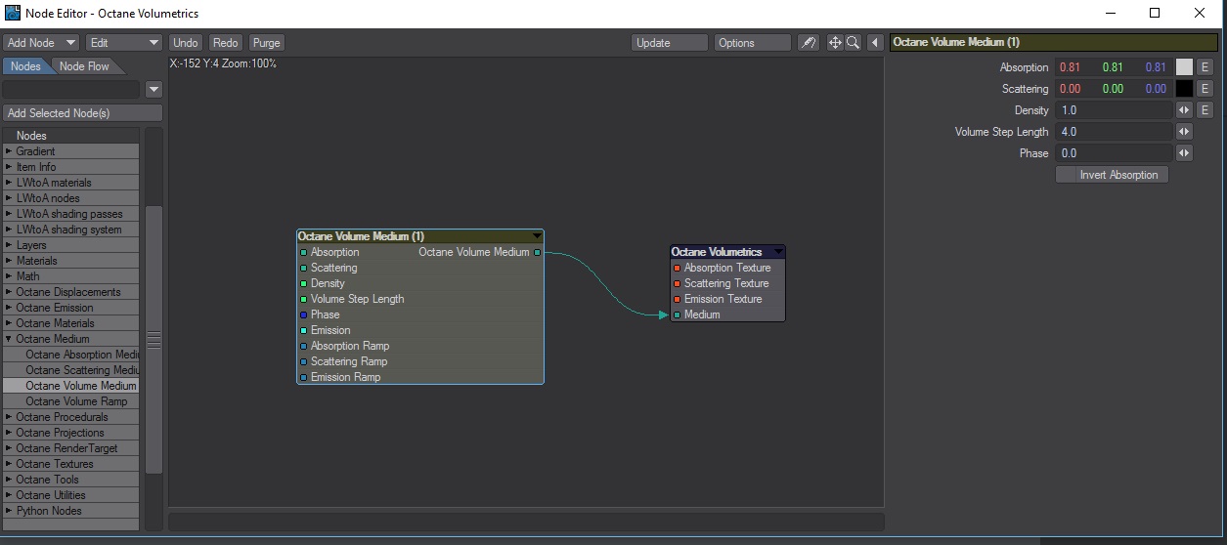
Task: Click the Emission Ramp input connector
Action: pos(304,377)
